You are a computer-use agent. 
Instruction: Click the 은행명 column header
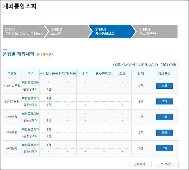click(12, 74)
